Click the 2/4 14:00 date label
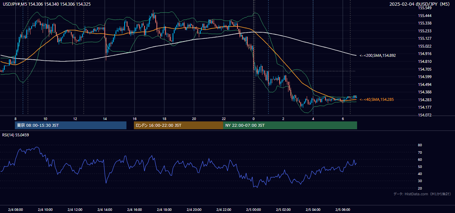Screen dimensions: 455x213 (x=105, y=210)
